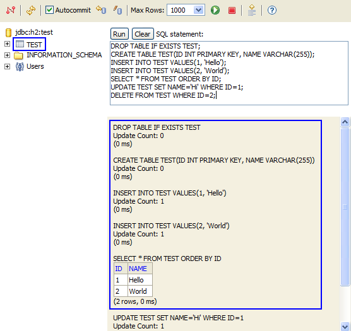Click the Disconnect icon in toolbar
The height and width of the screenshot is (331, 351).
pos(11,10)
